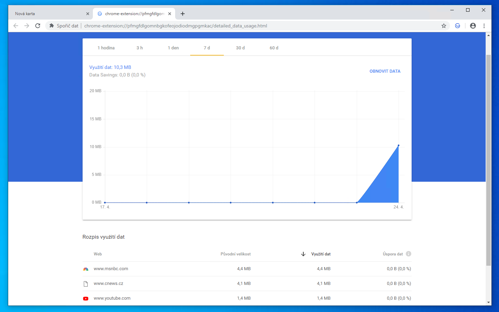Sort the table by Úspora dat column
Screen dimensions: 499x312
393,254
